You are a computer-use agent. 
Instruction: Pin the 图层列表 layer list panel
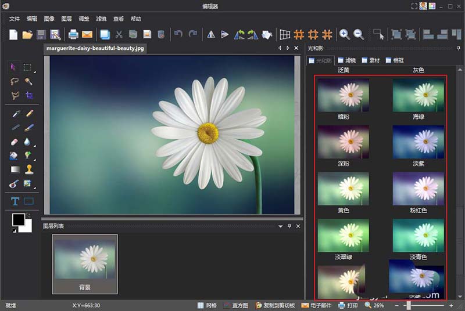[289, 226]
